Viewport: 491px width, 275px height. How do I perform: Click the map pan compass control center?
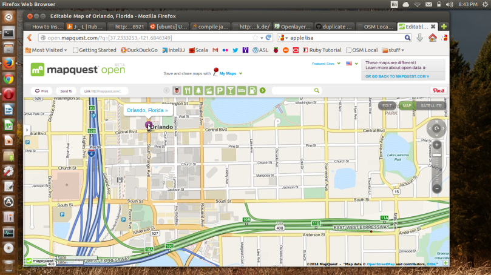(436, 128)
